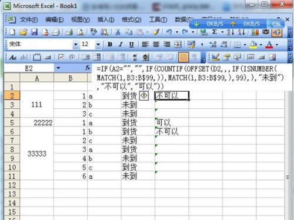This screenshot has width=294, height=220.
Task: Undo the last action
Action: (x=169, y=32)
